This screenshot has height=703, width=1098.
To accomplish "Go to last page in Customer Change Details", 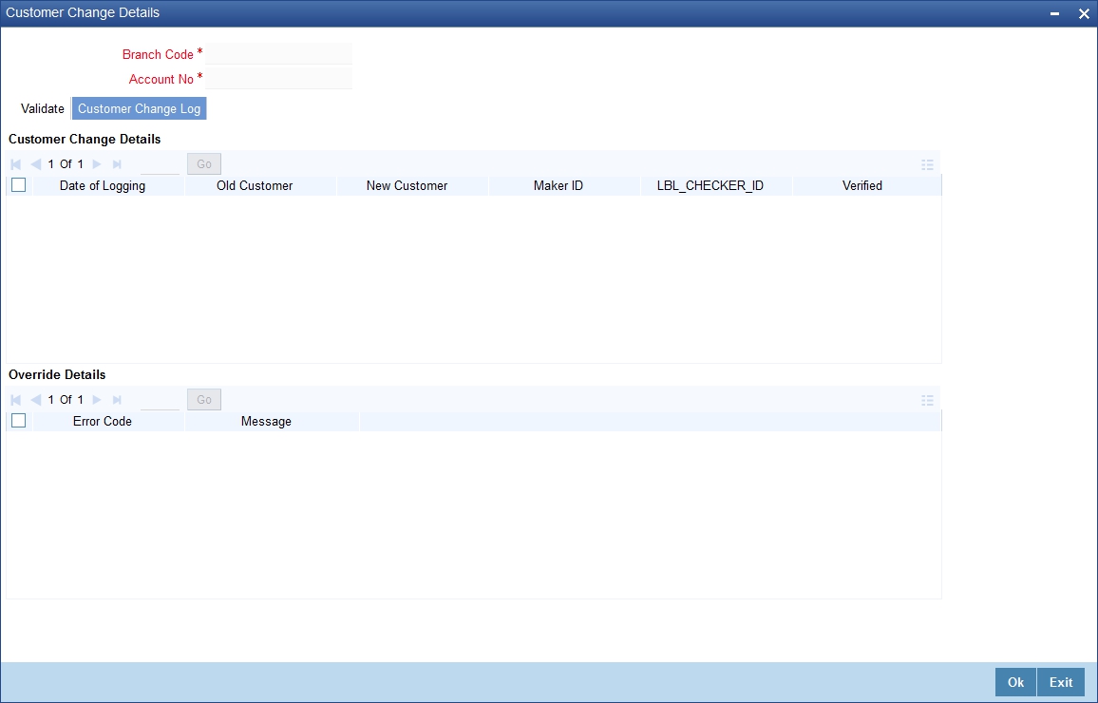I will coord(117,164).
